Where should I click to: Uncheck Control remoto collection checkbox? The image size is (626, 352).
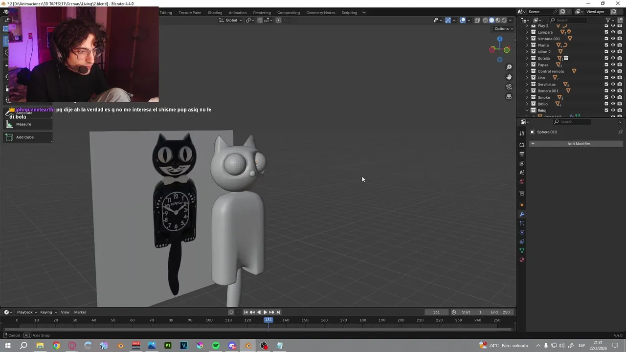click(606, 71)
